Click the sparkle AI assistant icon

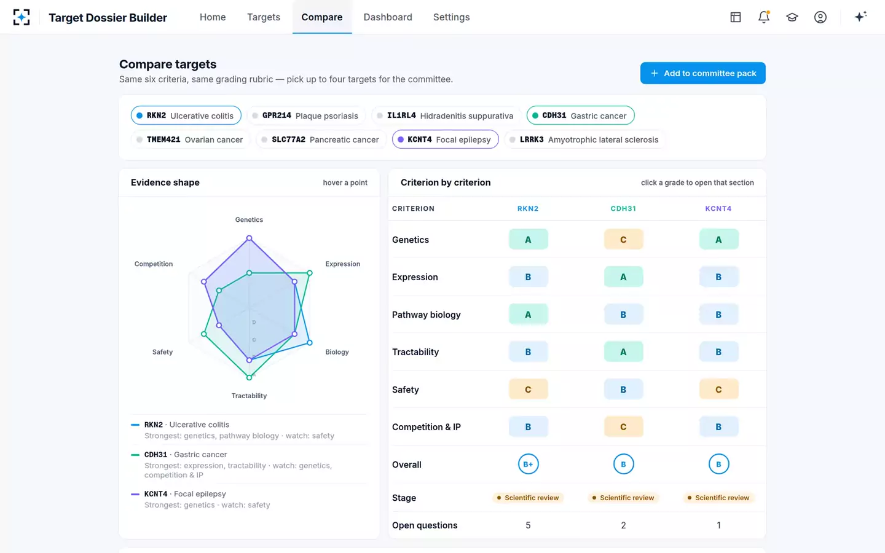coord(860,17)
